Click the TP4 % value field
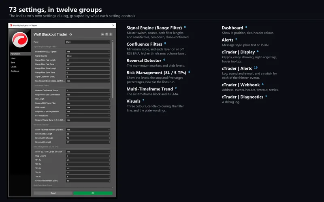Screen dimensions: 324x202 (88, 173)
